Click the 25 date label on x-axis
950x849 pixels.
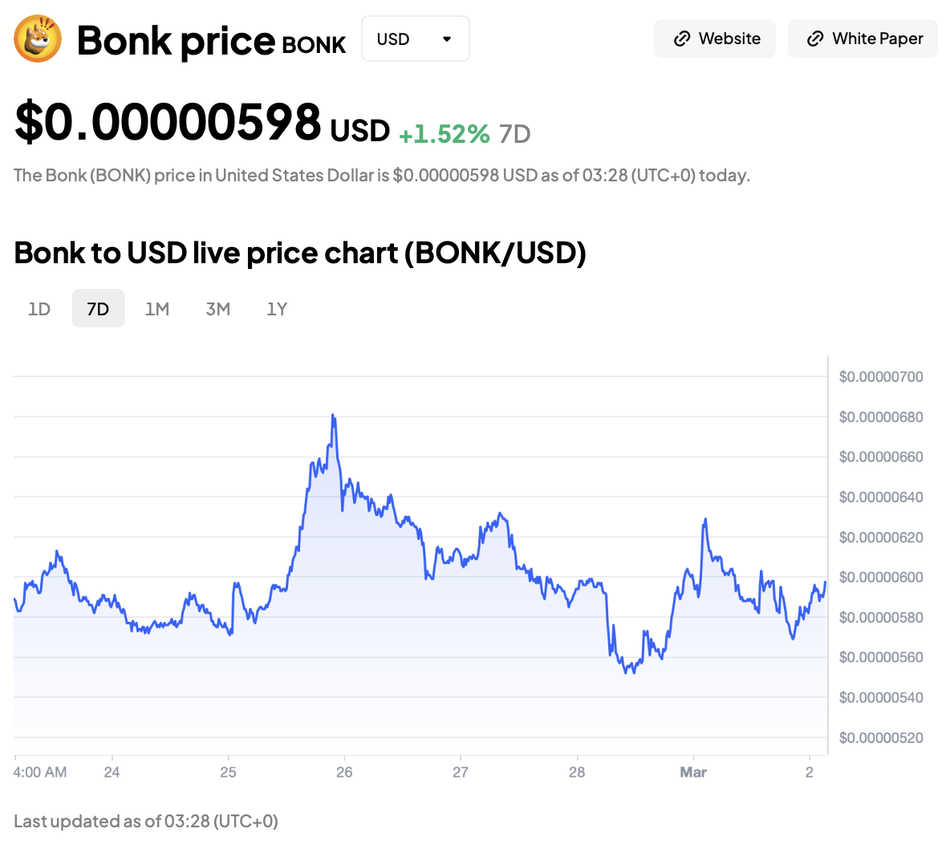[229, 772]
